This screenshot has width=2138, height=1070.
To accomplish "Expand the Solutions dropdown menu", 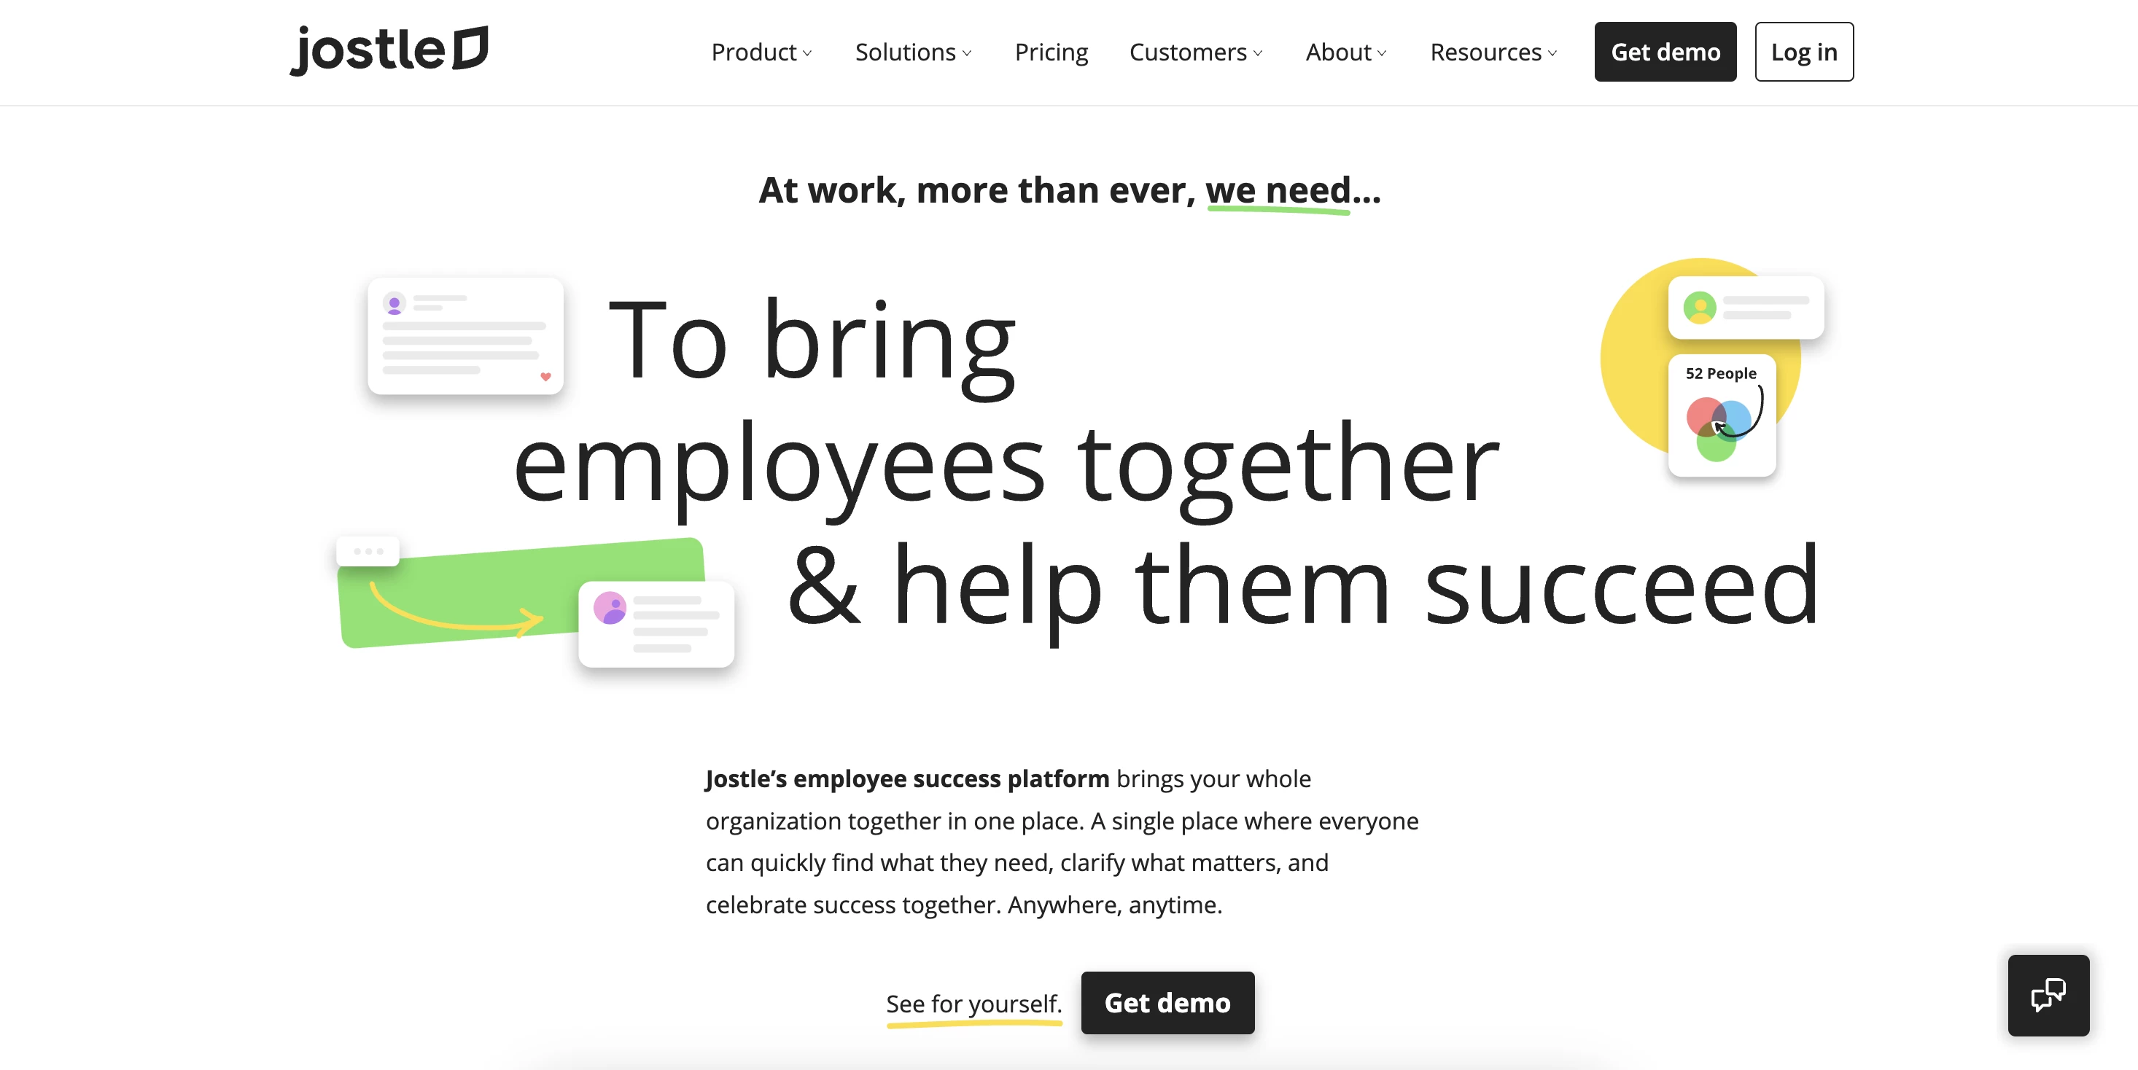I will click(x=914, y=50).
